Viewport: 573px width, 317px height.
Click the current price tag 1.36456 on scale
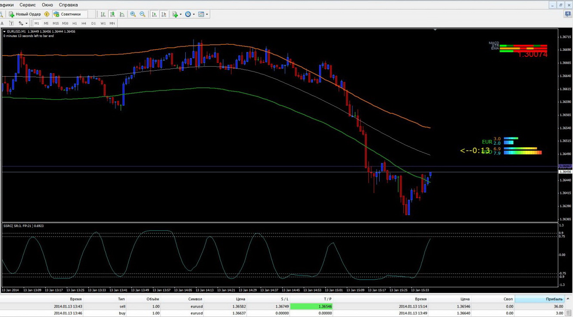[x=565, y=172]
